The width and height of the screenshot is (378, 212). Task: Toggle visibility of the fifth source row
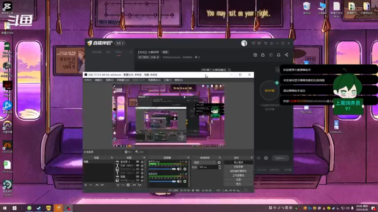pyautogui.click(x=137, y=176)
